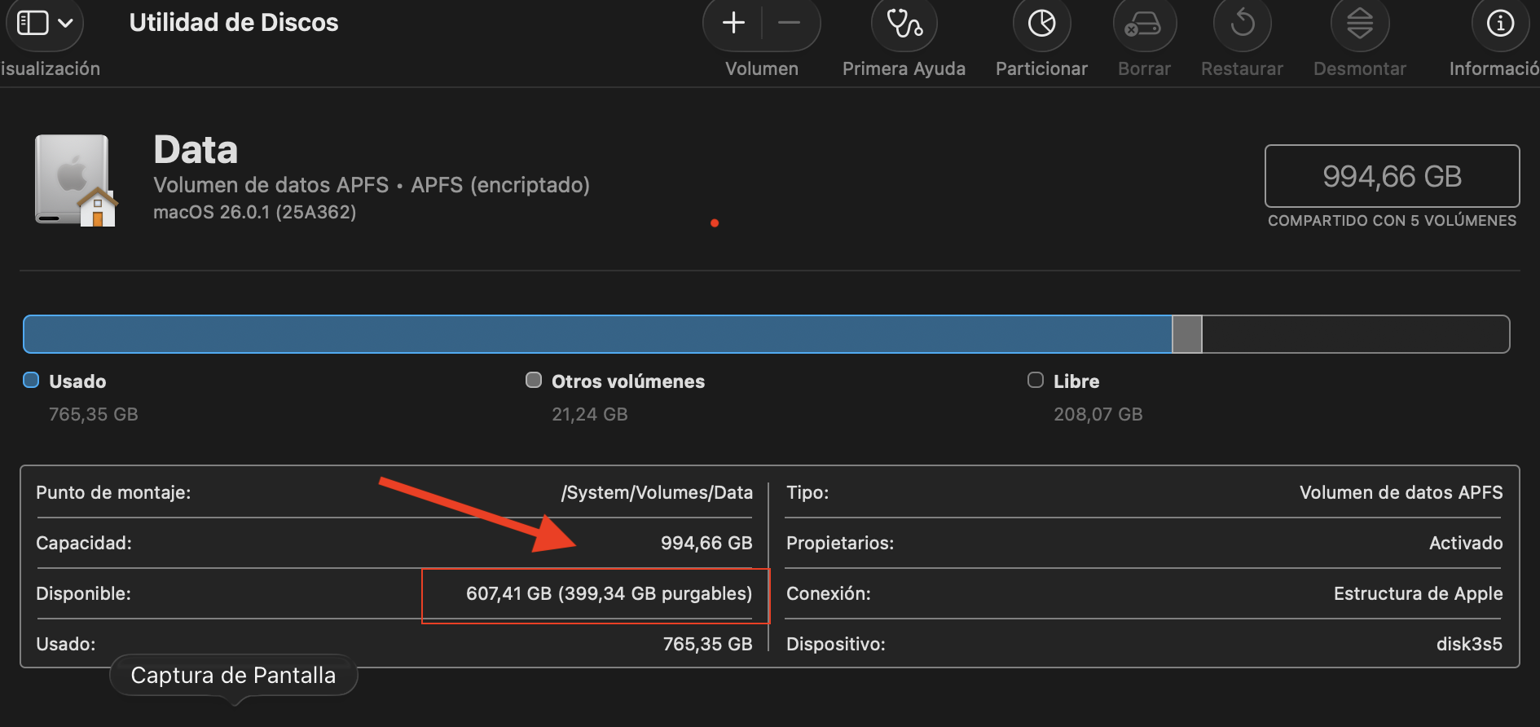The image size is (1540, 727).
Task: Open the Particionar pie chart icon
Action: click(1041, 24)
